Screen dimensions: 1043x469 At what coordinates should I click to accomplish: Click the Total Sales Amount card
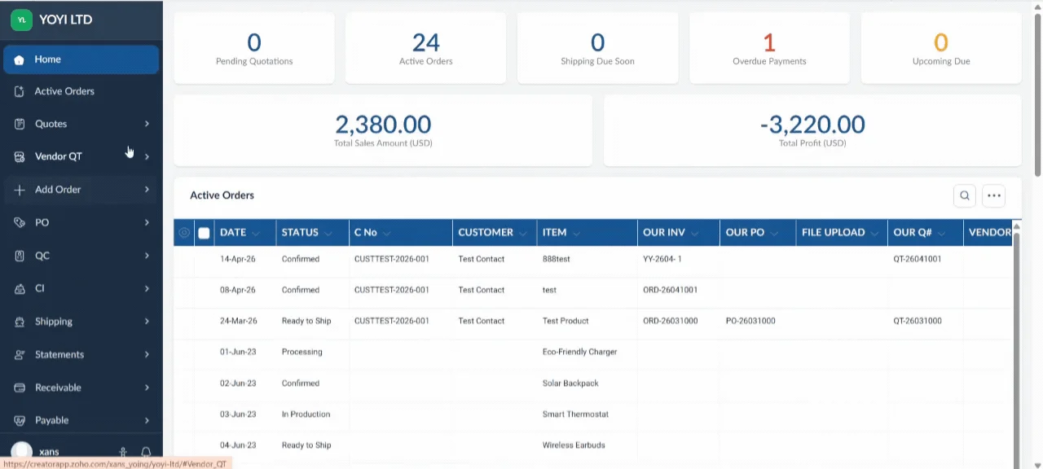[383, 130]
